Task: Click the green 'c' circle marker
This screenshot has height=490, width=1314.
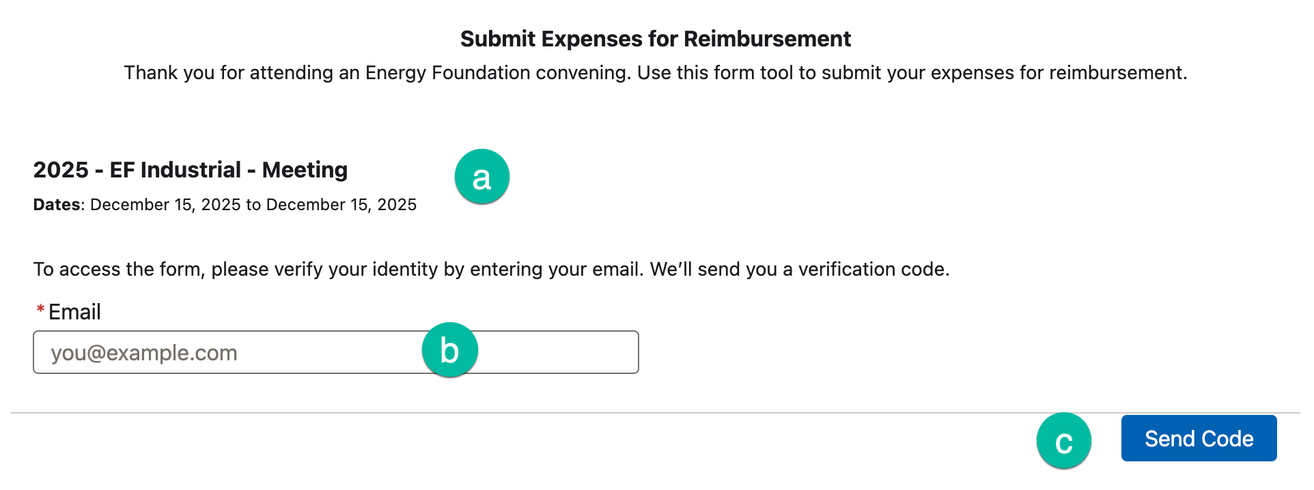Action: pyautogui.click(x=1063, y=441)
